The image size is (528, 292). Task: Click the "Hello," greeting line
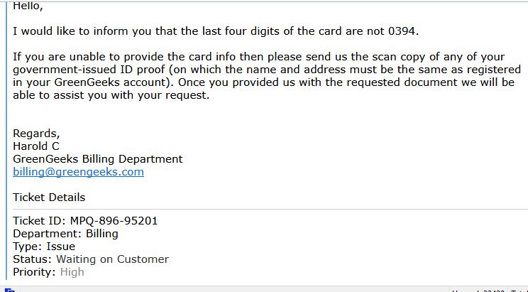point(28,6)
